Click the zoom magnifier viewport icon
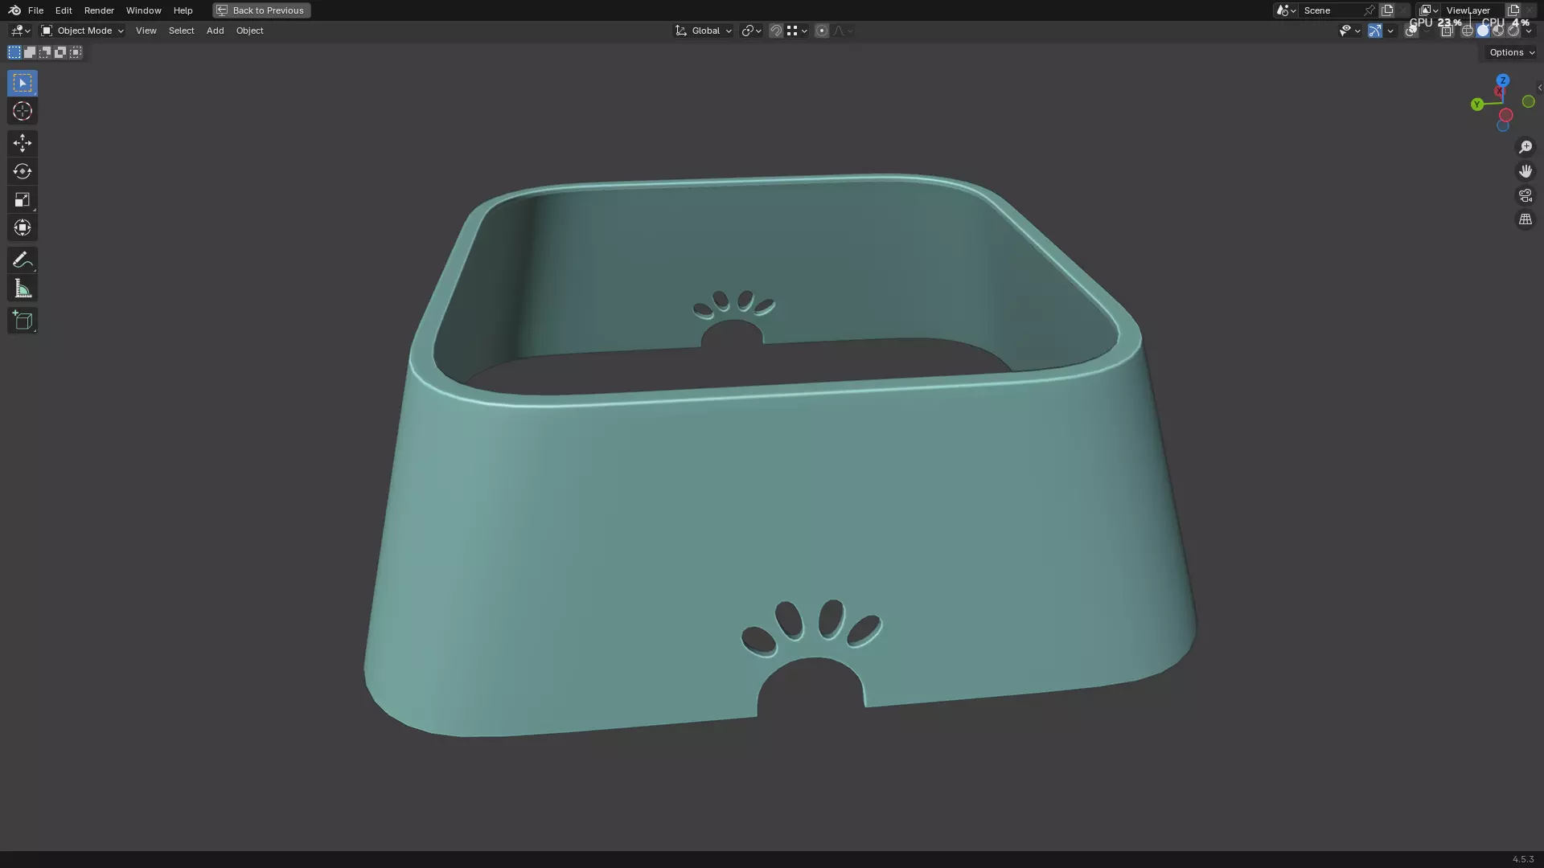This screenshot has width=1544, height=868. [1526, 147]
